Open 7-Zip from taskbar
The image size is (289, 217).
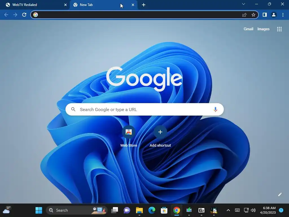point(202,210)
